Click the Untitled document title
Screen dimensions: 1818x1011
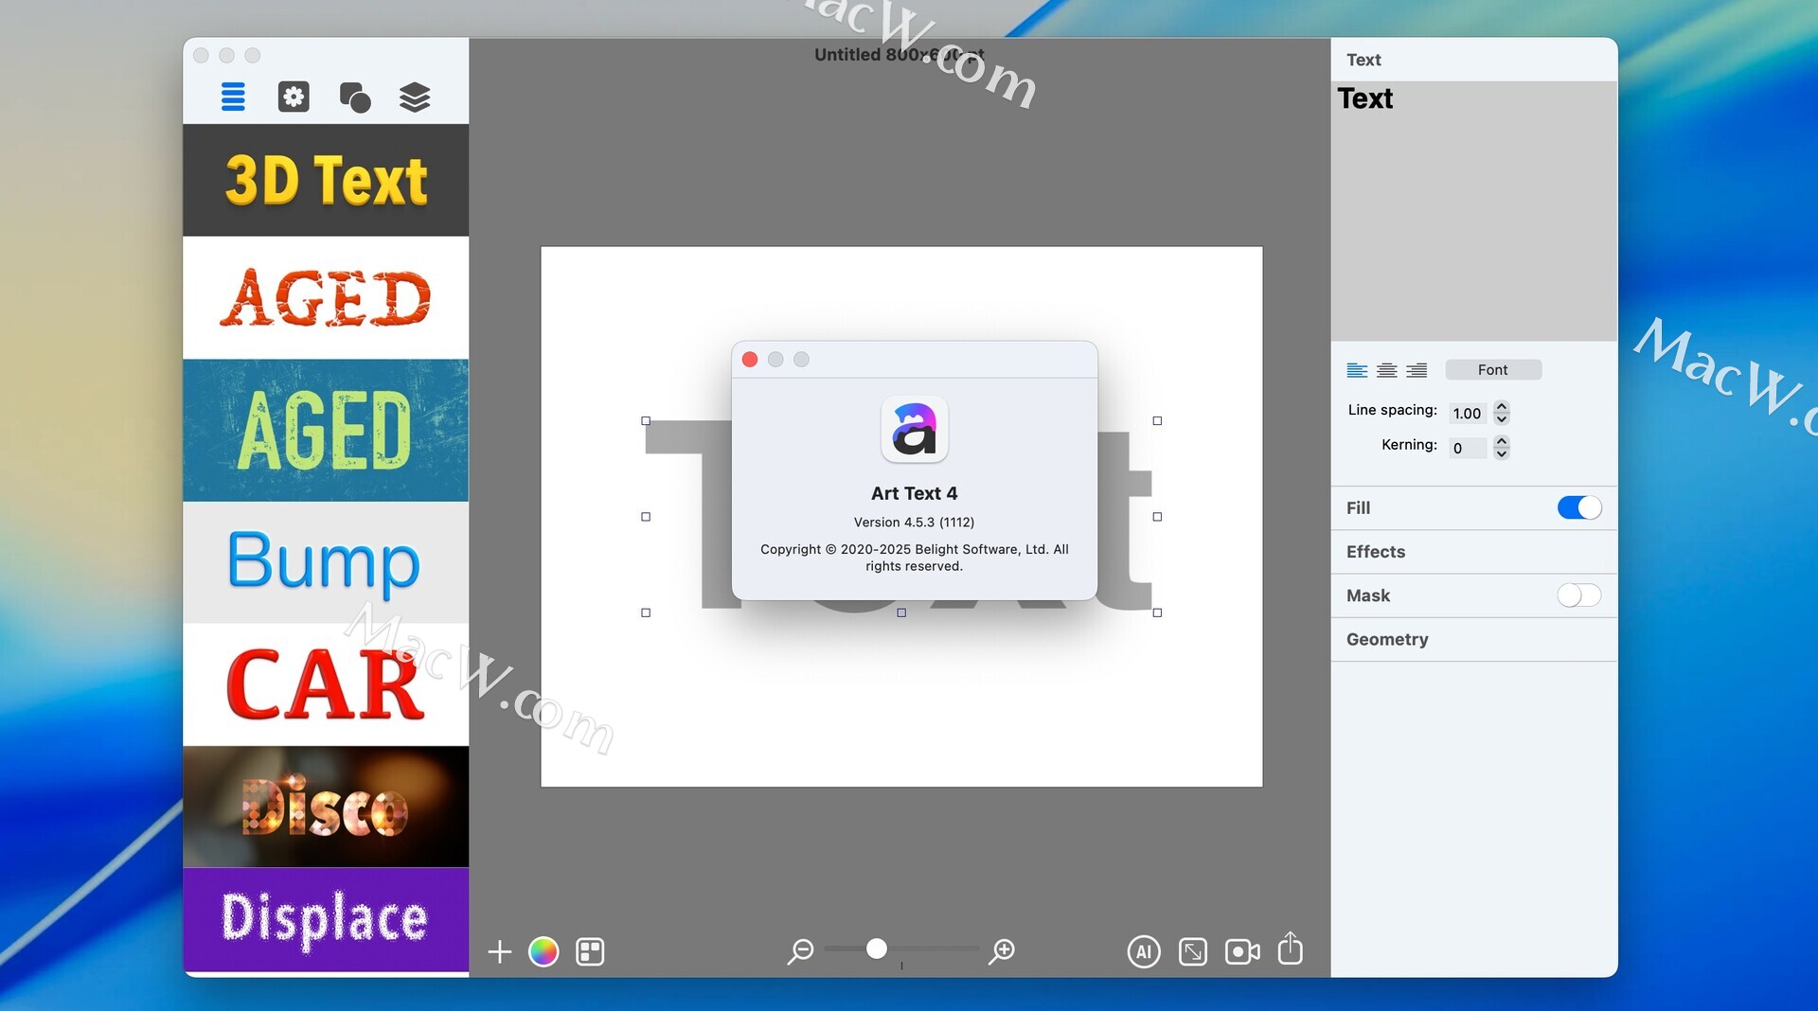pos(900,55)
